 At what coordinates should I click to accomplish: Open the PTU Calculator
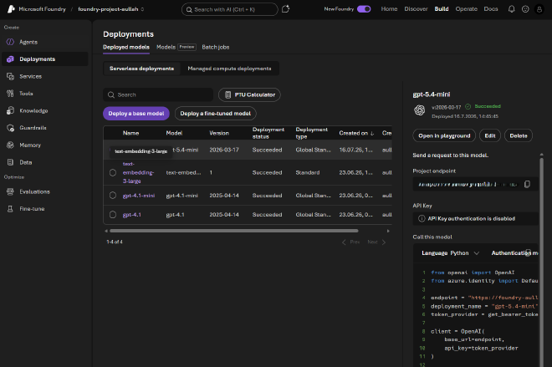pyautogui.click(x=249, y=94)
